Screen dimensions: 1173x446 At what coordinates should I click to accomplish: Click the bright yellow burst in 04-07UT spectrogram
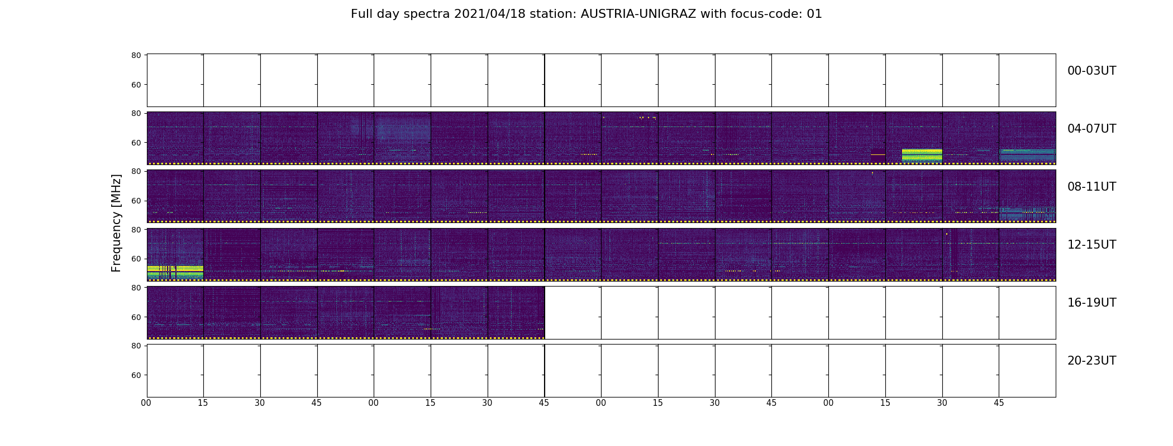point(922,155)
